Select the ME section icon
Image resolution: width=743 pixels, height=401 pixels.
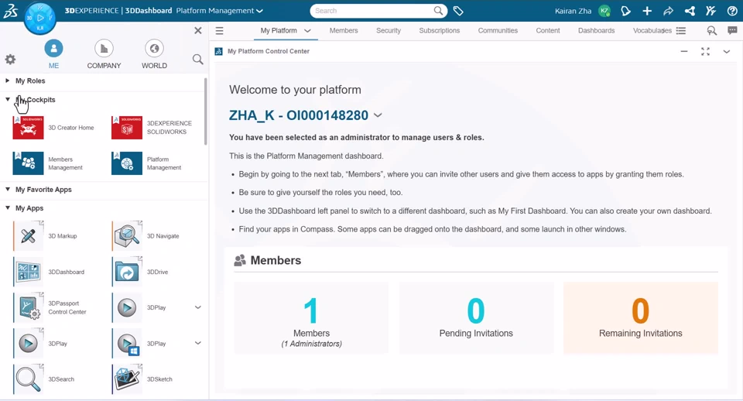(53, 48)
